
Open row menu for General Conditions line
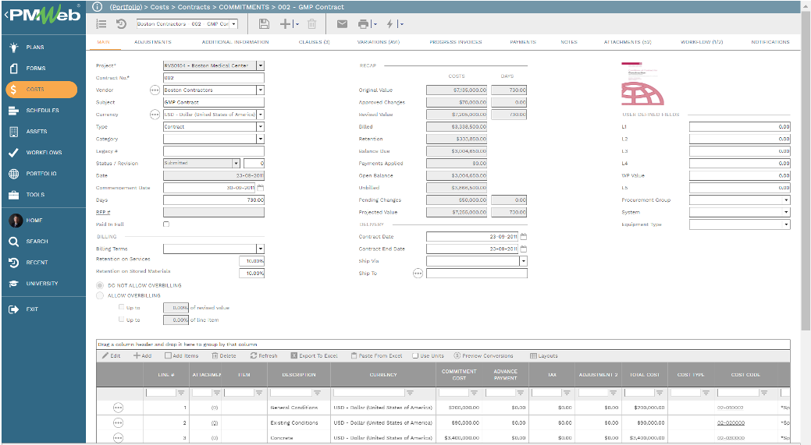click(x=118, y=408)
